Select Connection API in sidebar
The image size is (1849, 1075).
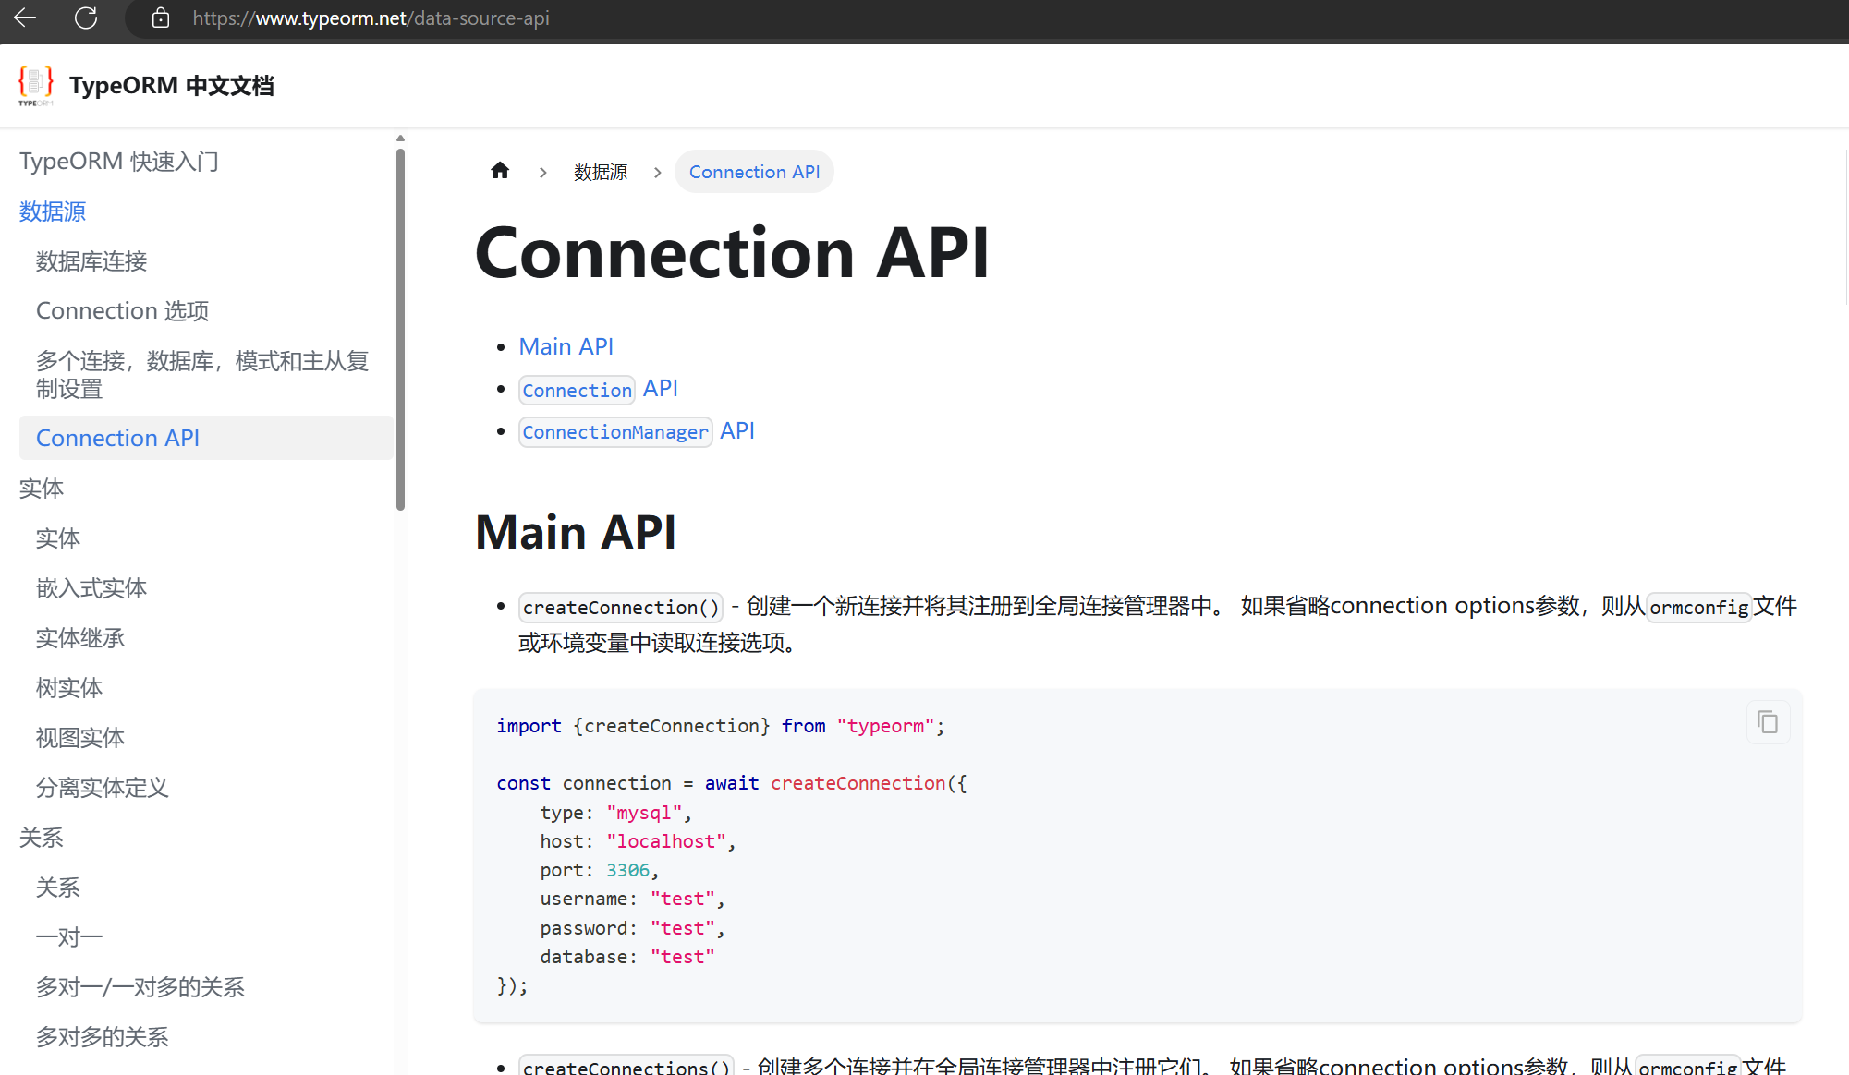click(x=206, y=438)
